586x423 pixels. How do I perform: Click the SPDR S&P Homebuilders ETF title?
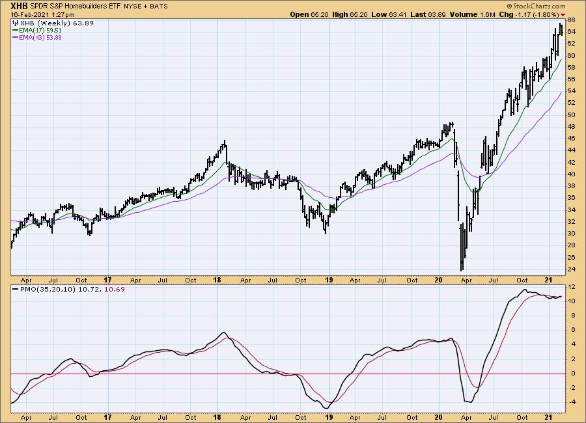point(75,6)
